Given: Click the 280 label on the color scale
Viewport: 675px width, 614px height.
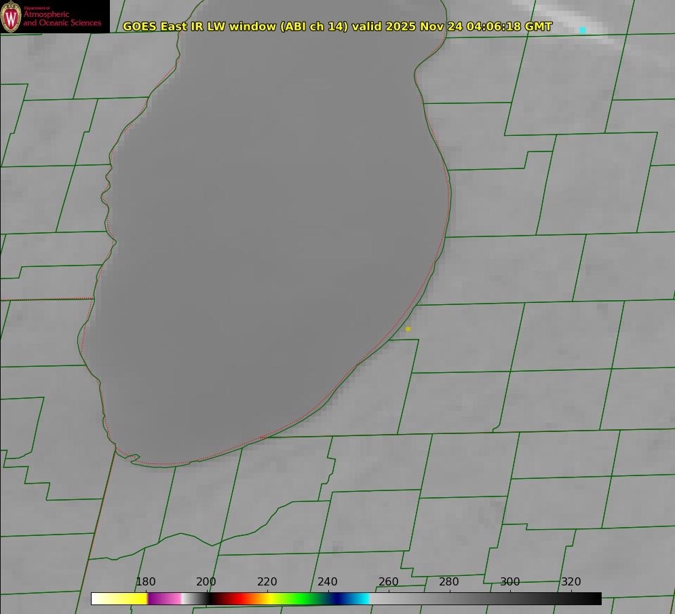Looking at the screenshot, I should click(x=449, y=582).
